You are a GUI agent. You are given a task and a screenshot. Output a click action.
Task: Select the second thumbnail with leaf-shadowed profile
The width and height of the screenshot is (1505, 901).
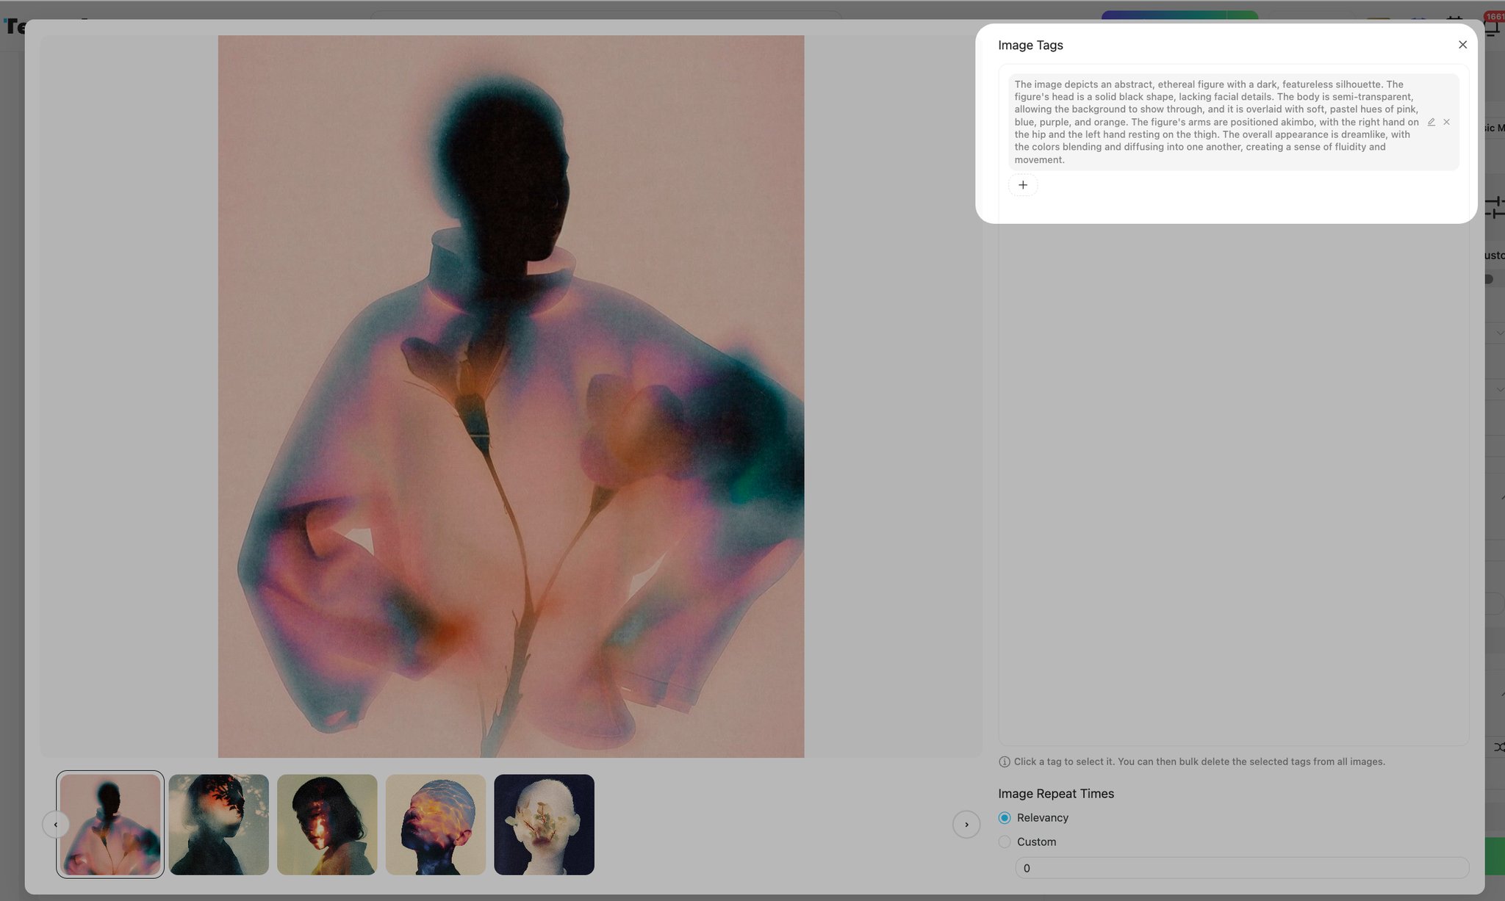point(219,824)
